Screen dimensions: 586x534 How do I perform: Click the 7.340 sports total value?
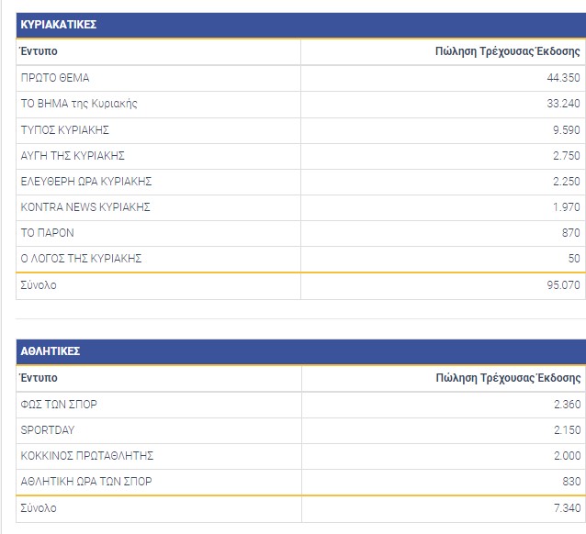pyautogui.click(x=566, y=507)
